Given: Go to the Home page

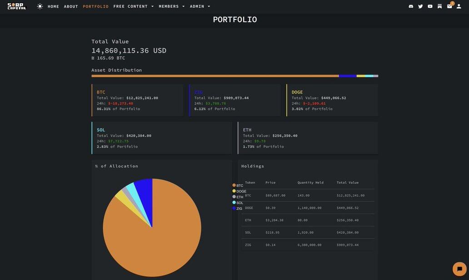Looking at the screenshot, I should (x=53, y=6).
